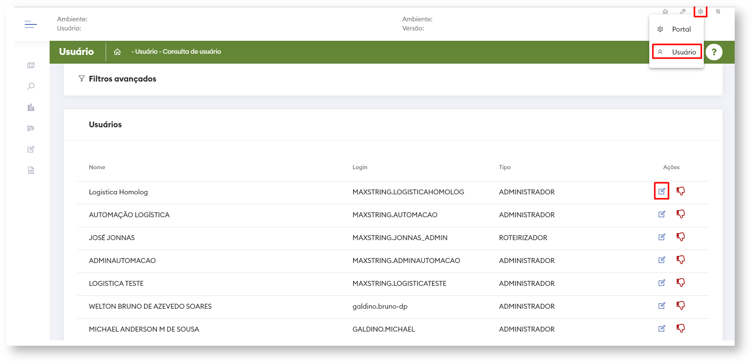
Task: Open the gear settings dropdown
Action: point(700,11)
